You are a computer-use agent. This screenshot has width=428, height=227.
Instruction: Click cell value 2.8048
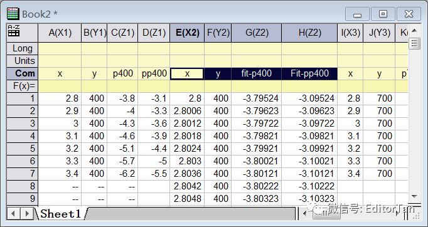(188, 199)
